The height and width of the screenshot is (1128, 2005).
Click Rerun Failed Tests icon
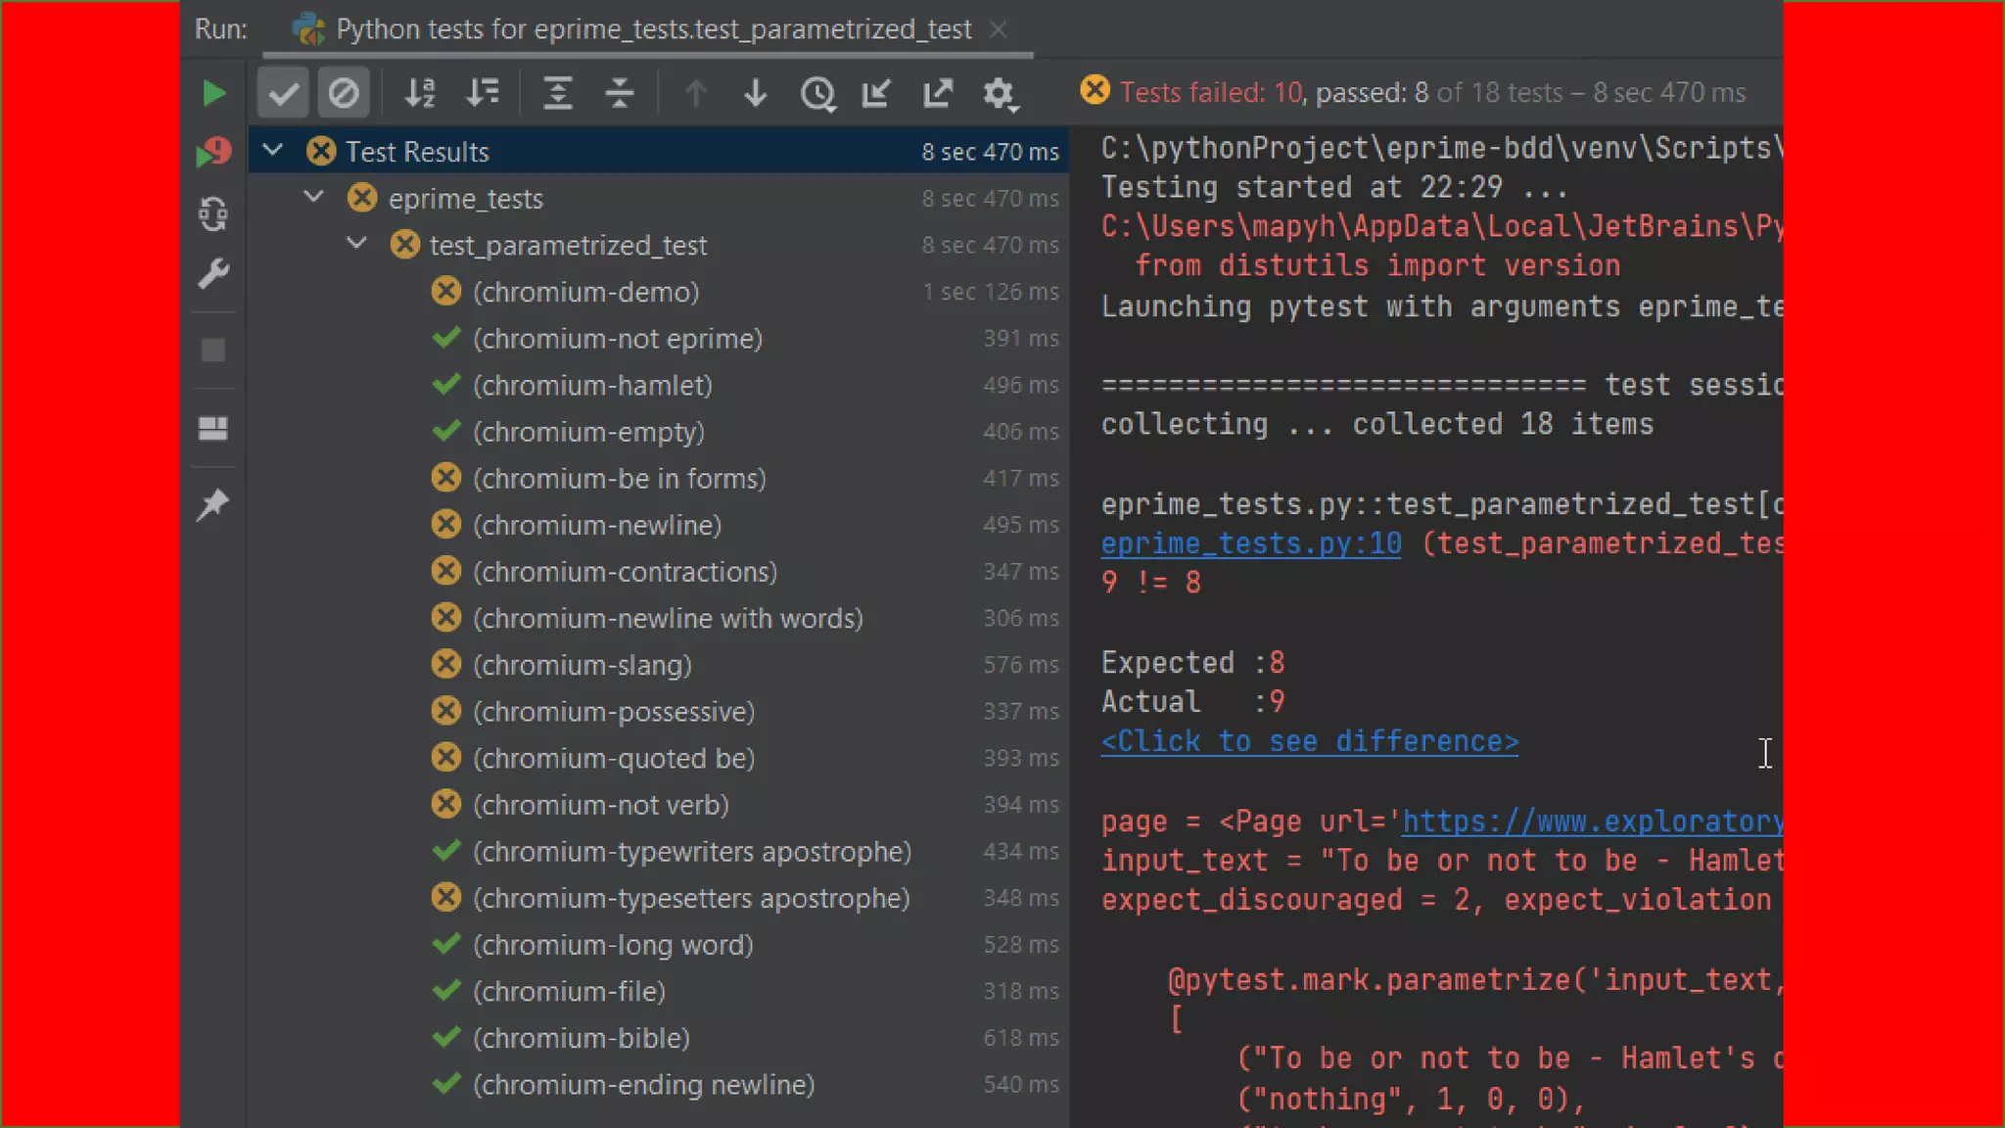click(x=213, y=153)
